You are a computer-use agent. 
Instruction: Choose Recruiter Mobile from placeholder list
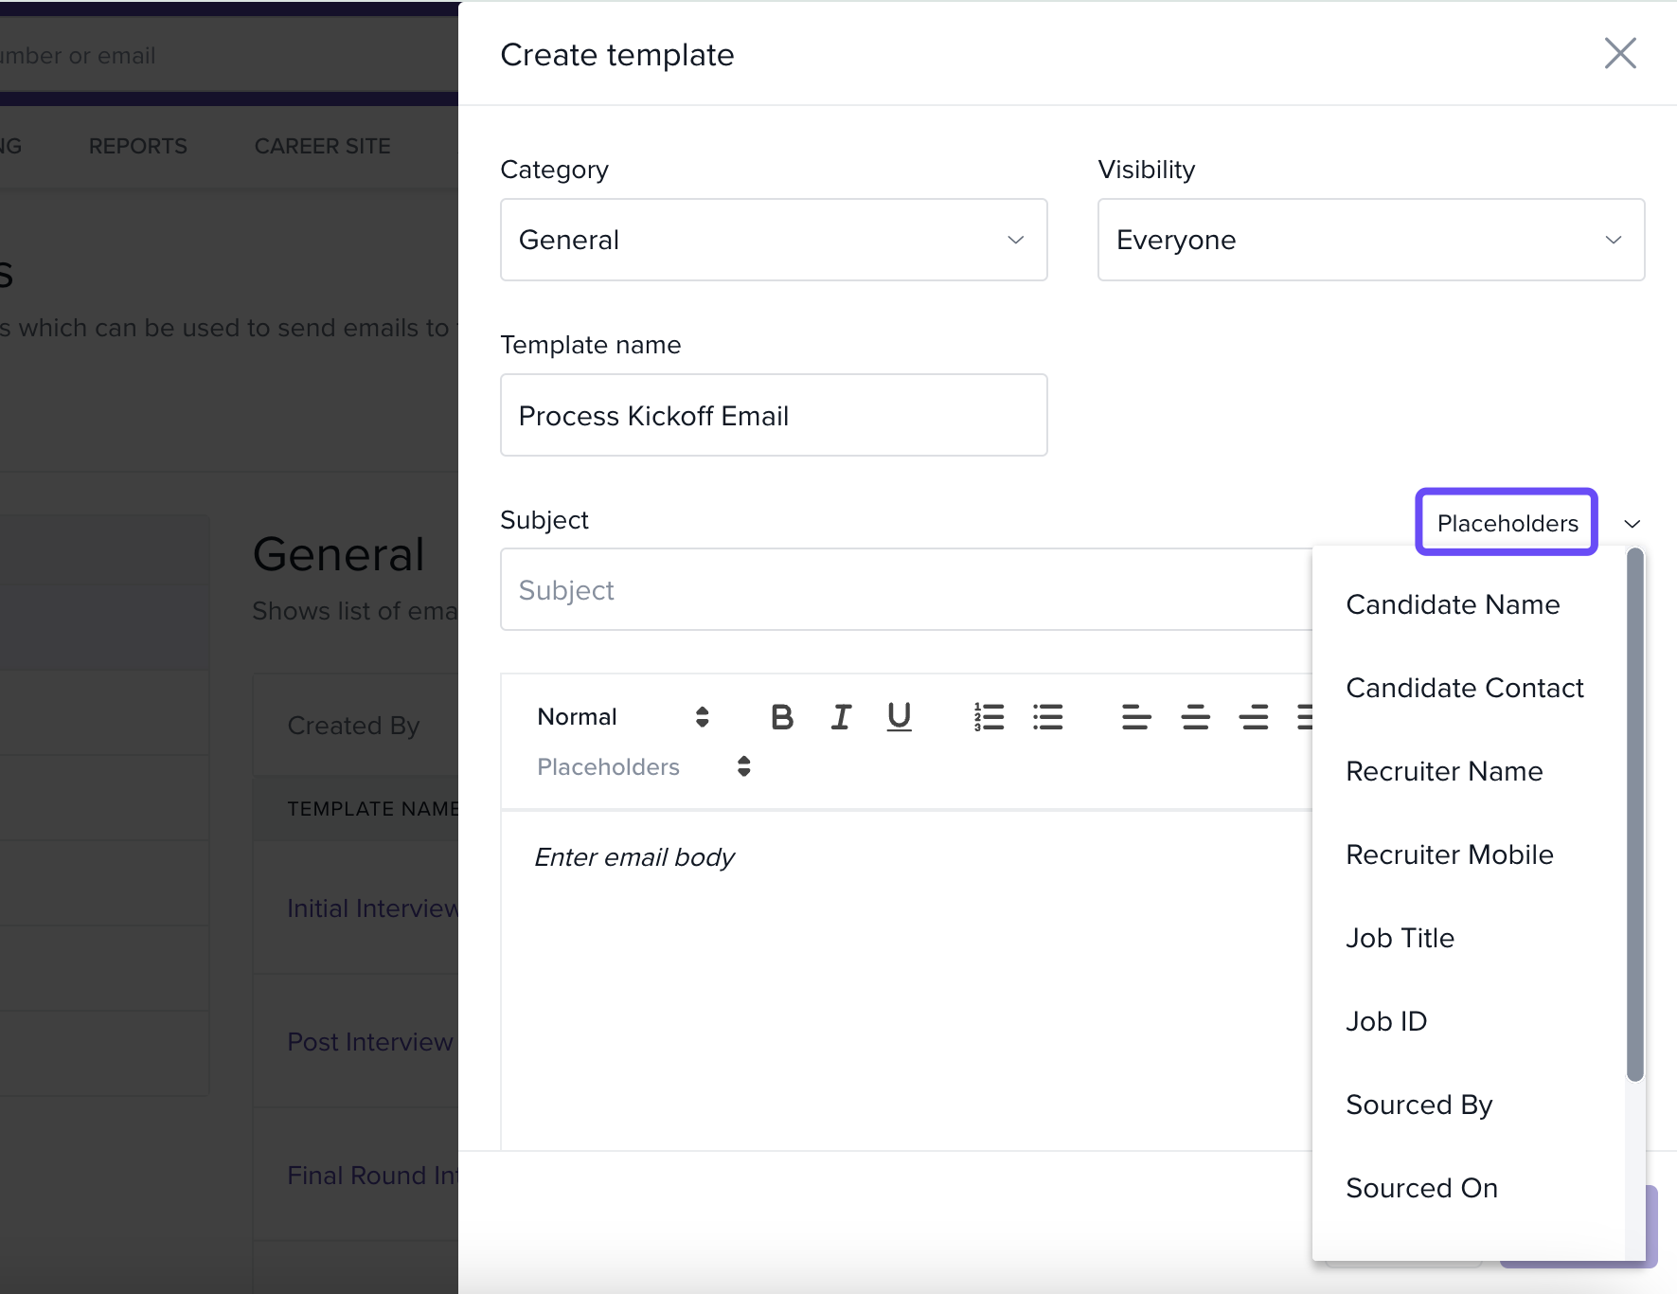(1449, 854)
